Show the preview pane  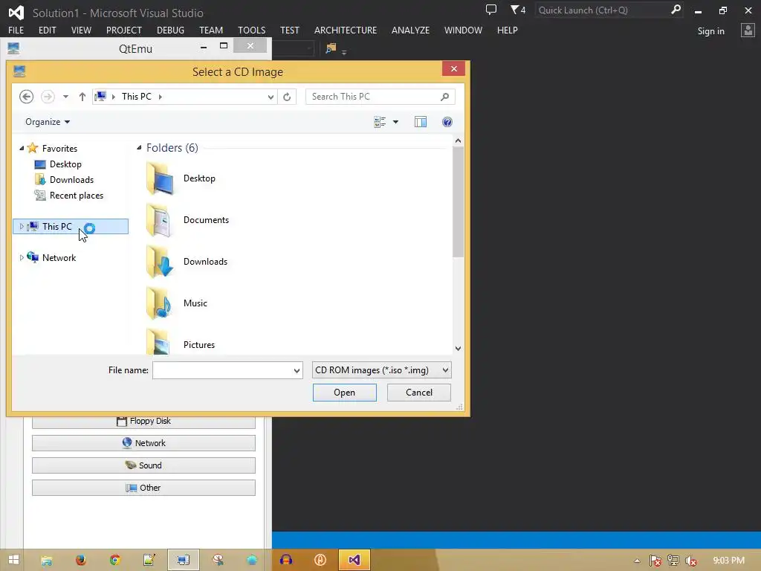point(421,122)
